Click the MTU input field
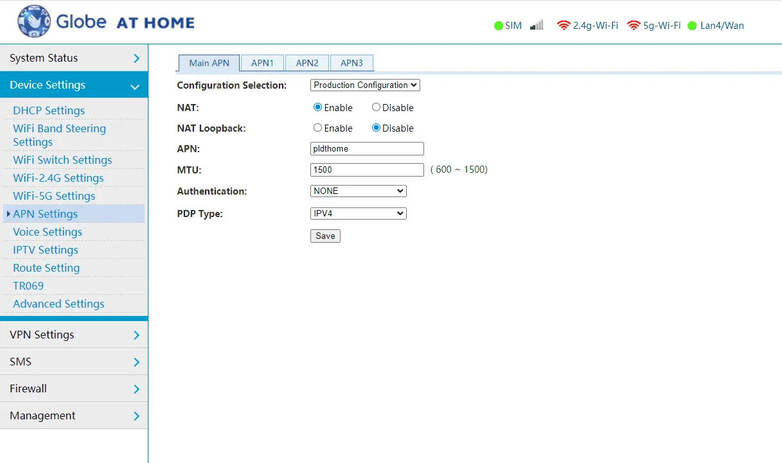The width and height of the screenshot is (782, 463). click(367, 170)
